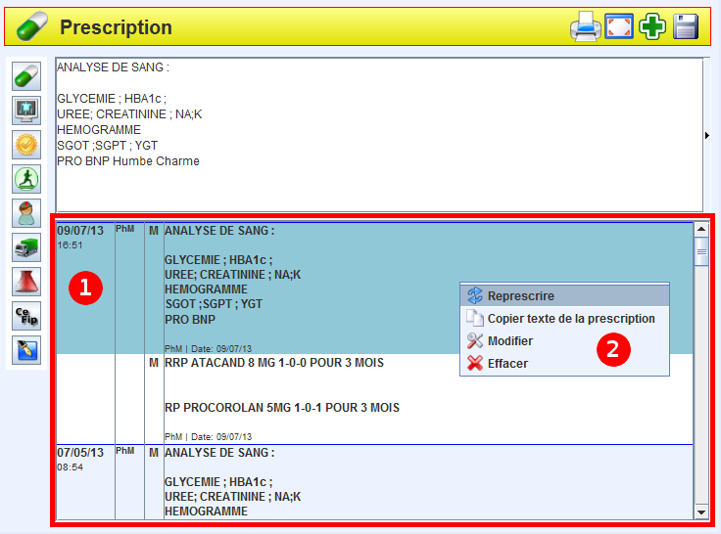Expand side panel with small right arrow
Screen dimensions: 721x534
coord(707,135)
